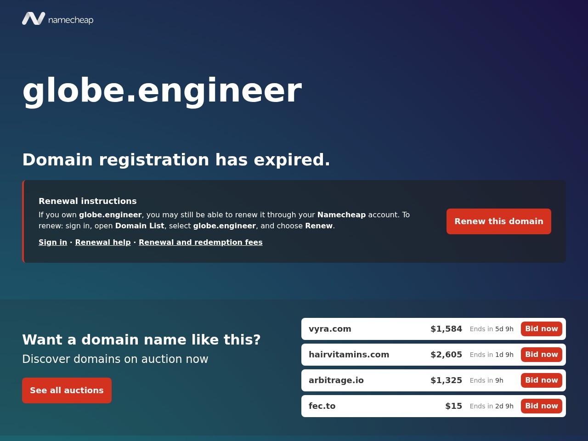Click the Namecheap logo icon
This screenshot has width=588, height=441.
[34, 19]
